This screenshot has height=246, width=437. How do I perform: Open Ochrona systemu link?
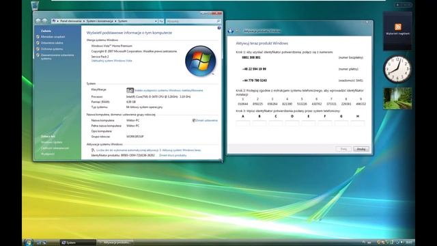(52, 49)
